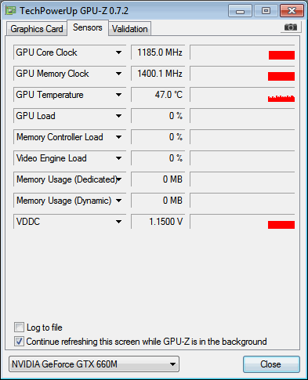Open the NVIDIA GeForce GTX 660M selector
Image resolution: width=308 pixels, height=380 pixels.
tap(94, 364)
